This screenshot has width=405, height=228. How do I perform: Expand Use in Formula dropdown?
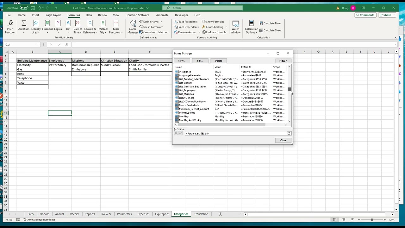(x=162, y=27)
